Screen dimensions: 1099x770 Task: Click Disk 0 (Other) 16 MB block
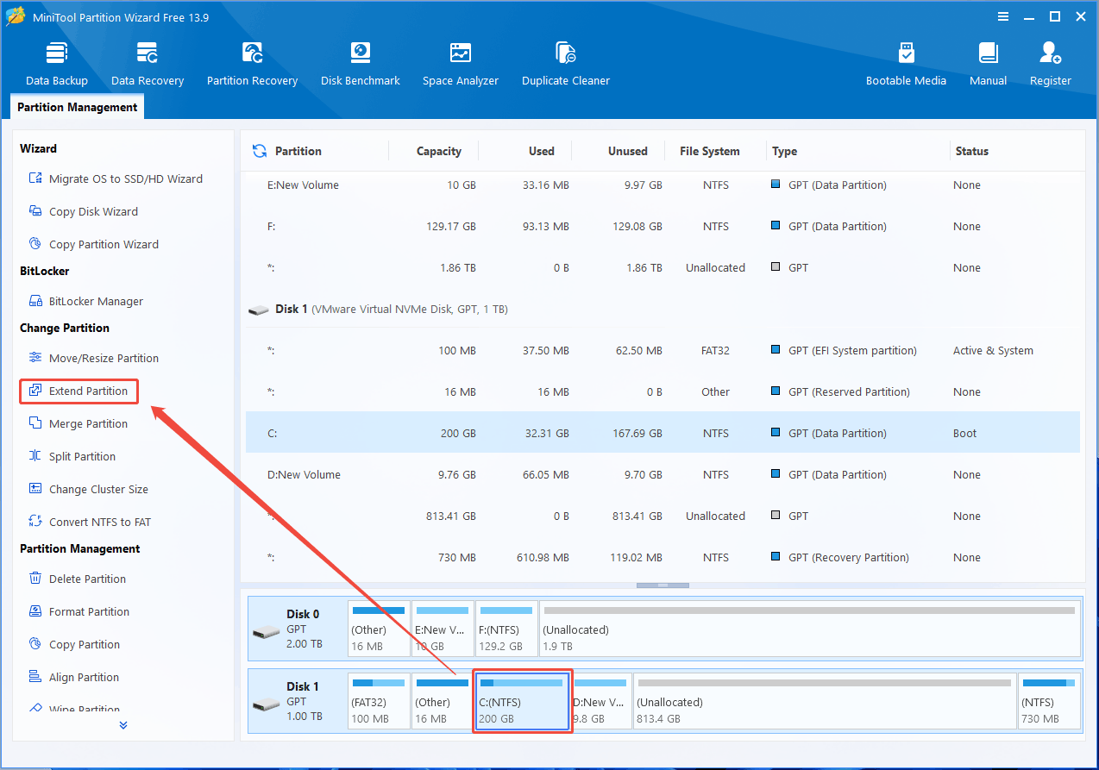(379, 629)
